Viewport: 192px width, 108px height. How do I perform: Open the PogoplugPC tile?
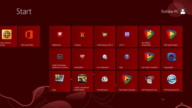click(x=172, y=59)
